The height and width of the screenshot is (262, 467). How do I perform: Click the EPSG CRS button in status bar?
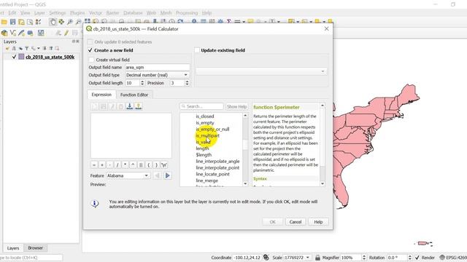[453, 258]
